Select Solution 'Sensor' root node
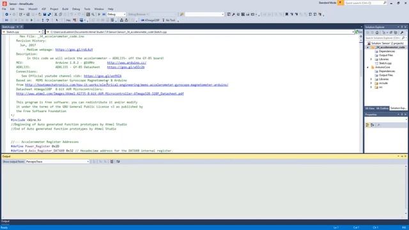 point(387,43)
